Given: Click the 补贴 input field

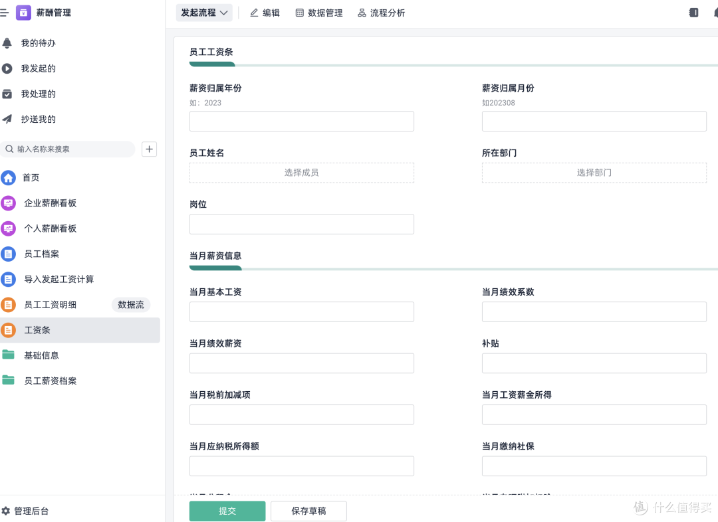Looking at the screenshot, I should pos(594,363).
